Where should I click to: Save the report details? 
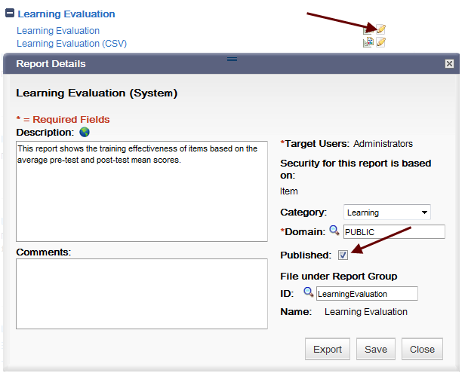pos(376,349)
